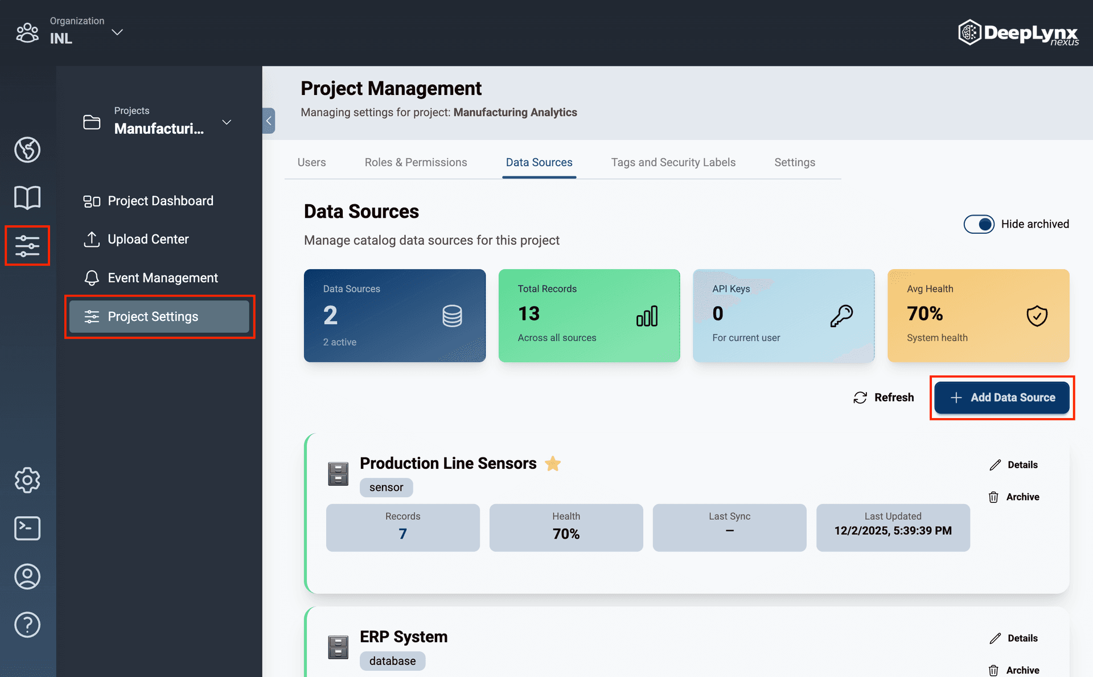Toggle the star on Production Line Sensors

552,463
